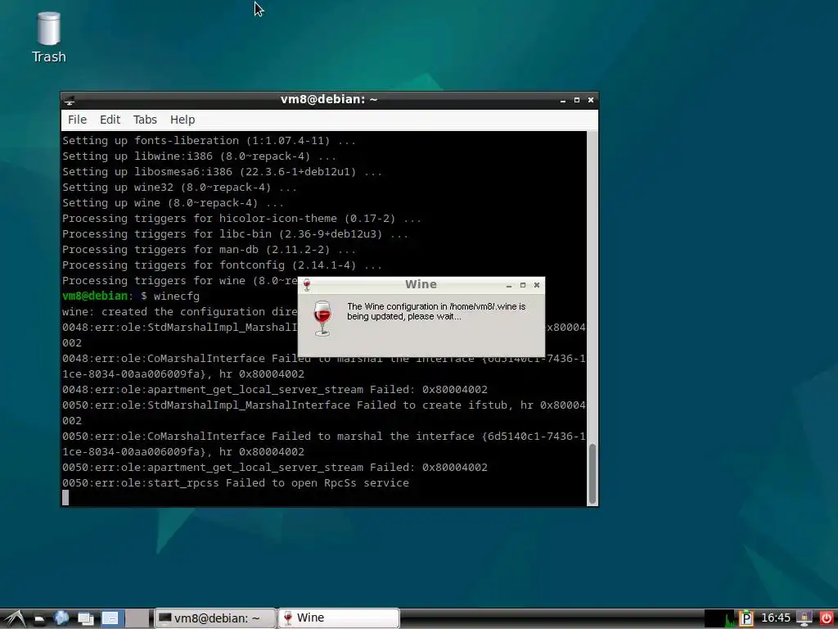Open the Tabs menu in the terminal
This screenshot has height=629, width=838.
145,120
